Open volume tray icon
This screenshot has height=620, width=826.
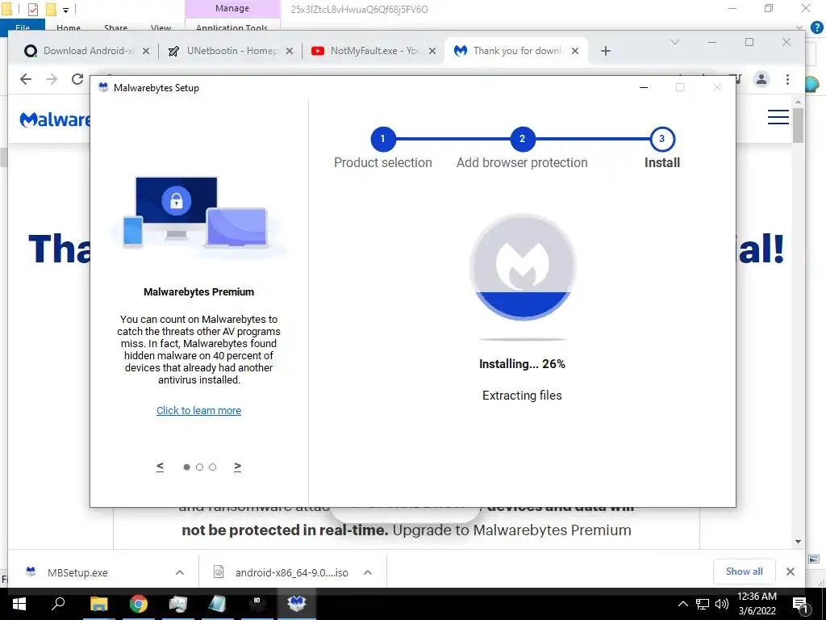722,604
